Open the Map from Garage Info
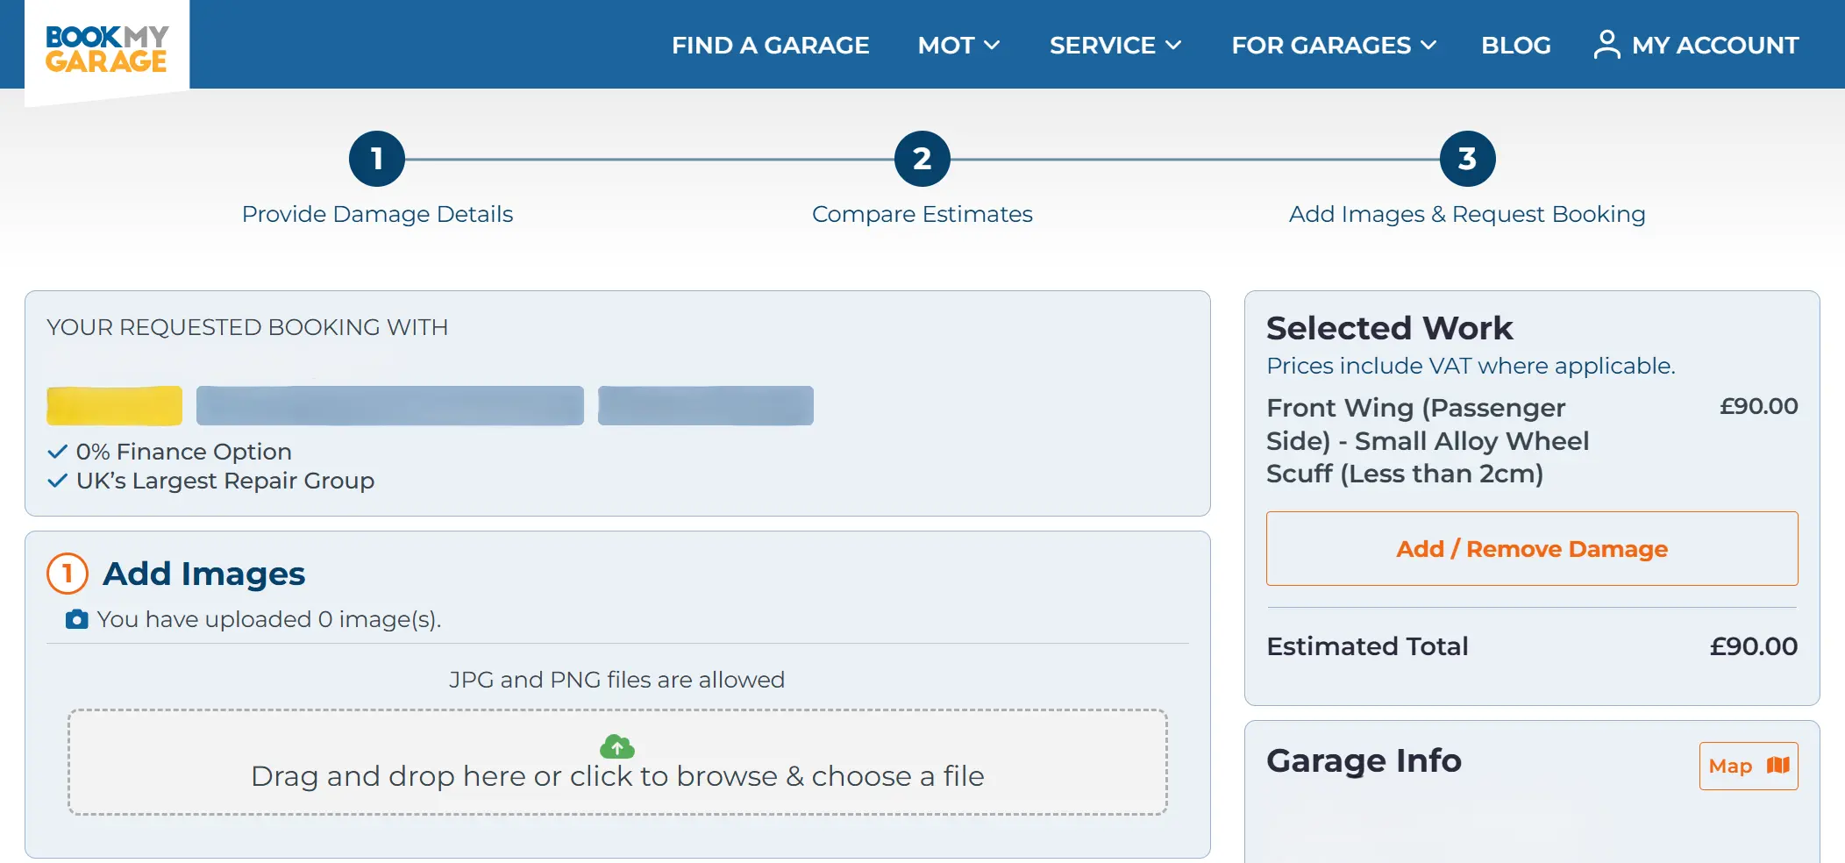The image size is (1845, 863). click(1748, 765)
